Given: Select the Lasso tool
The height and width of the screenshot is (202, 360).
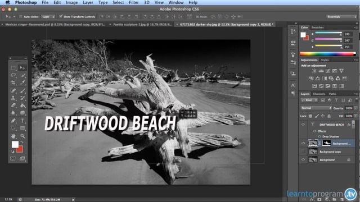Looking at the screenshot, I should click(x=13, y=75).
